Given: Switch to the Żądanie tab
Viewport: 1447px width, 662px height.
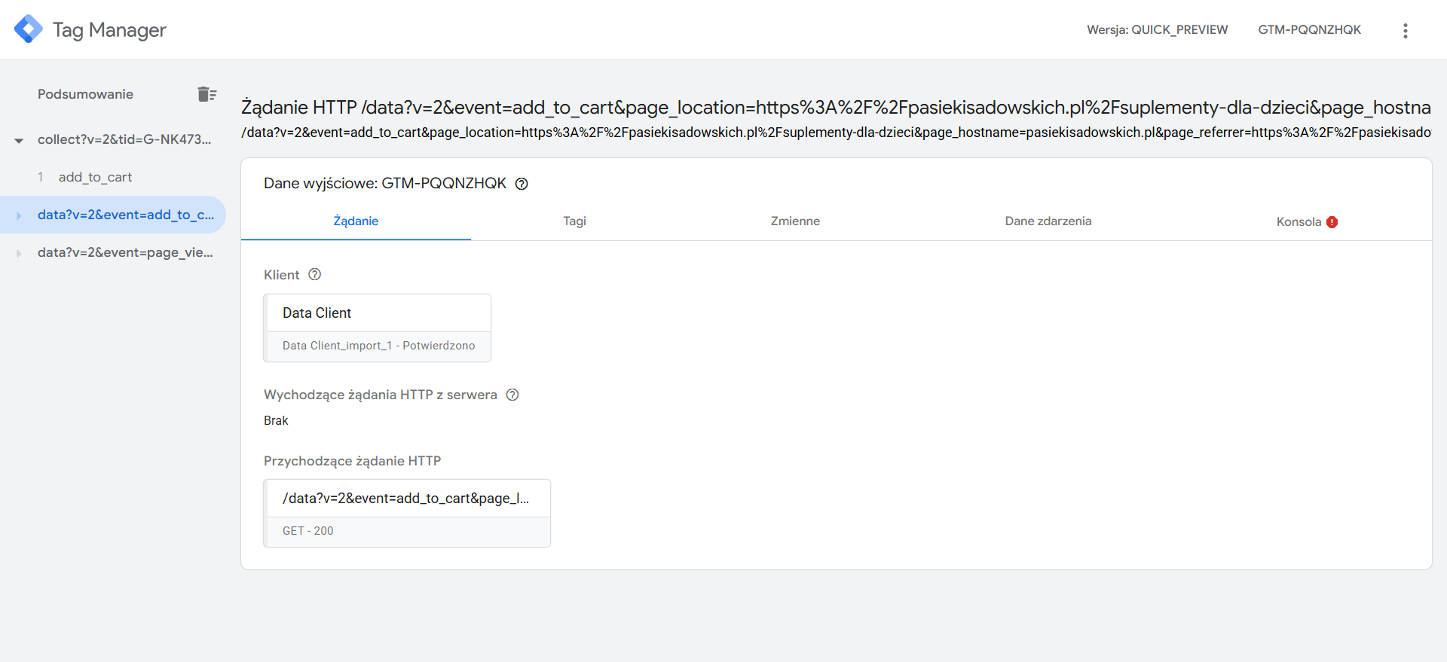Looking at the screenshot, I should pos(356,221).
